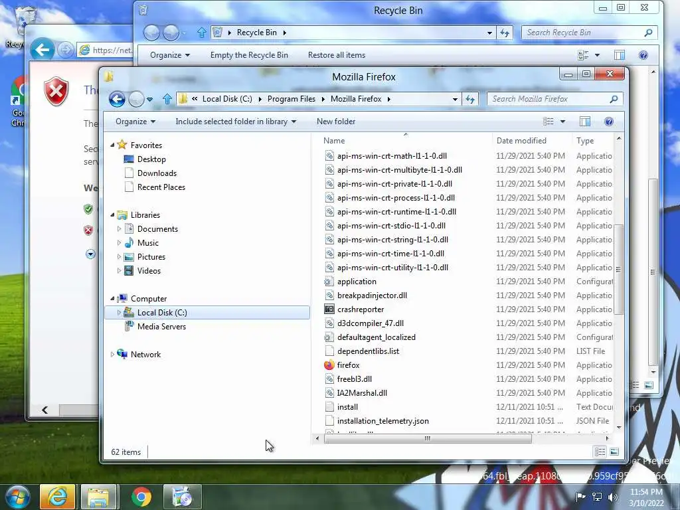The height and width of the screenshot is (510, 680).
Task: Click the volume icon in system tray
Action: [612, 497]
